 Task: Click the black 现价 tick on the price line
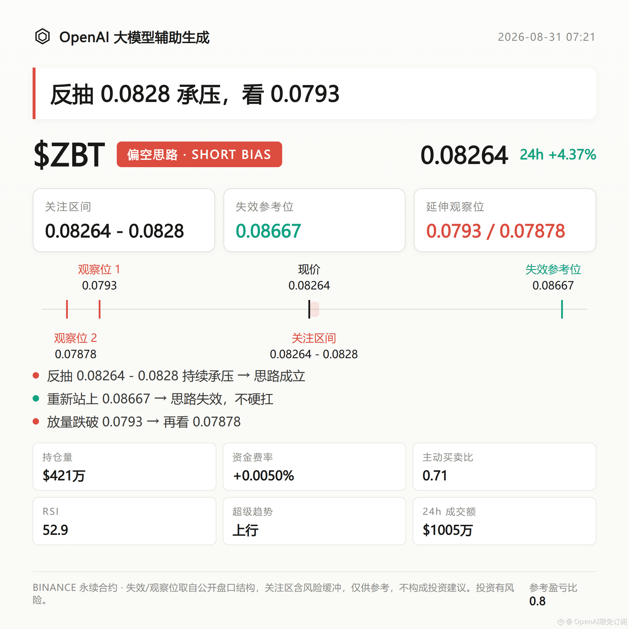point(309,309)
